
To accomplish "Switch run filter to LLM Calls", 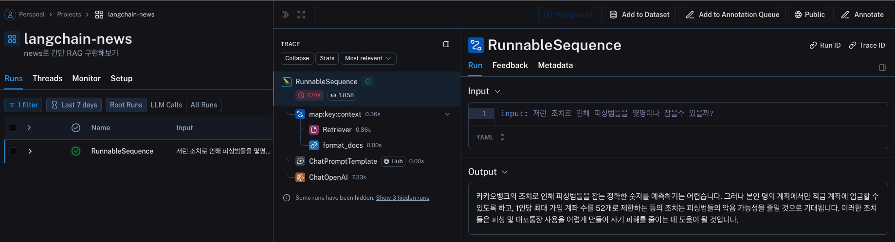I will (166, 105).
